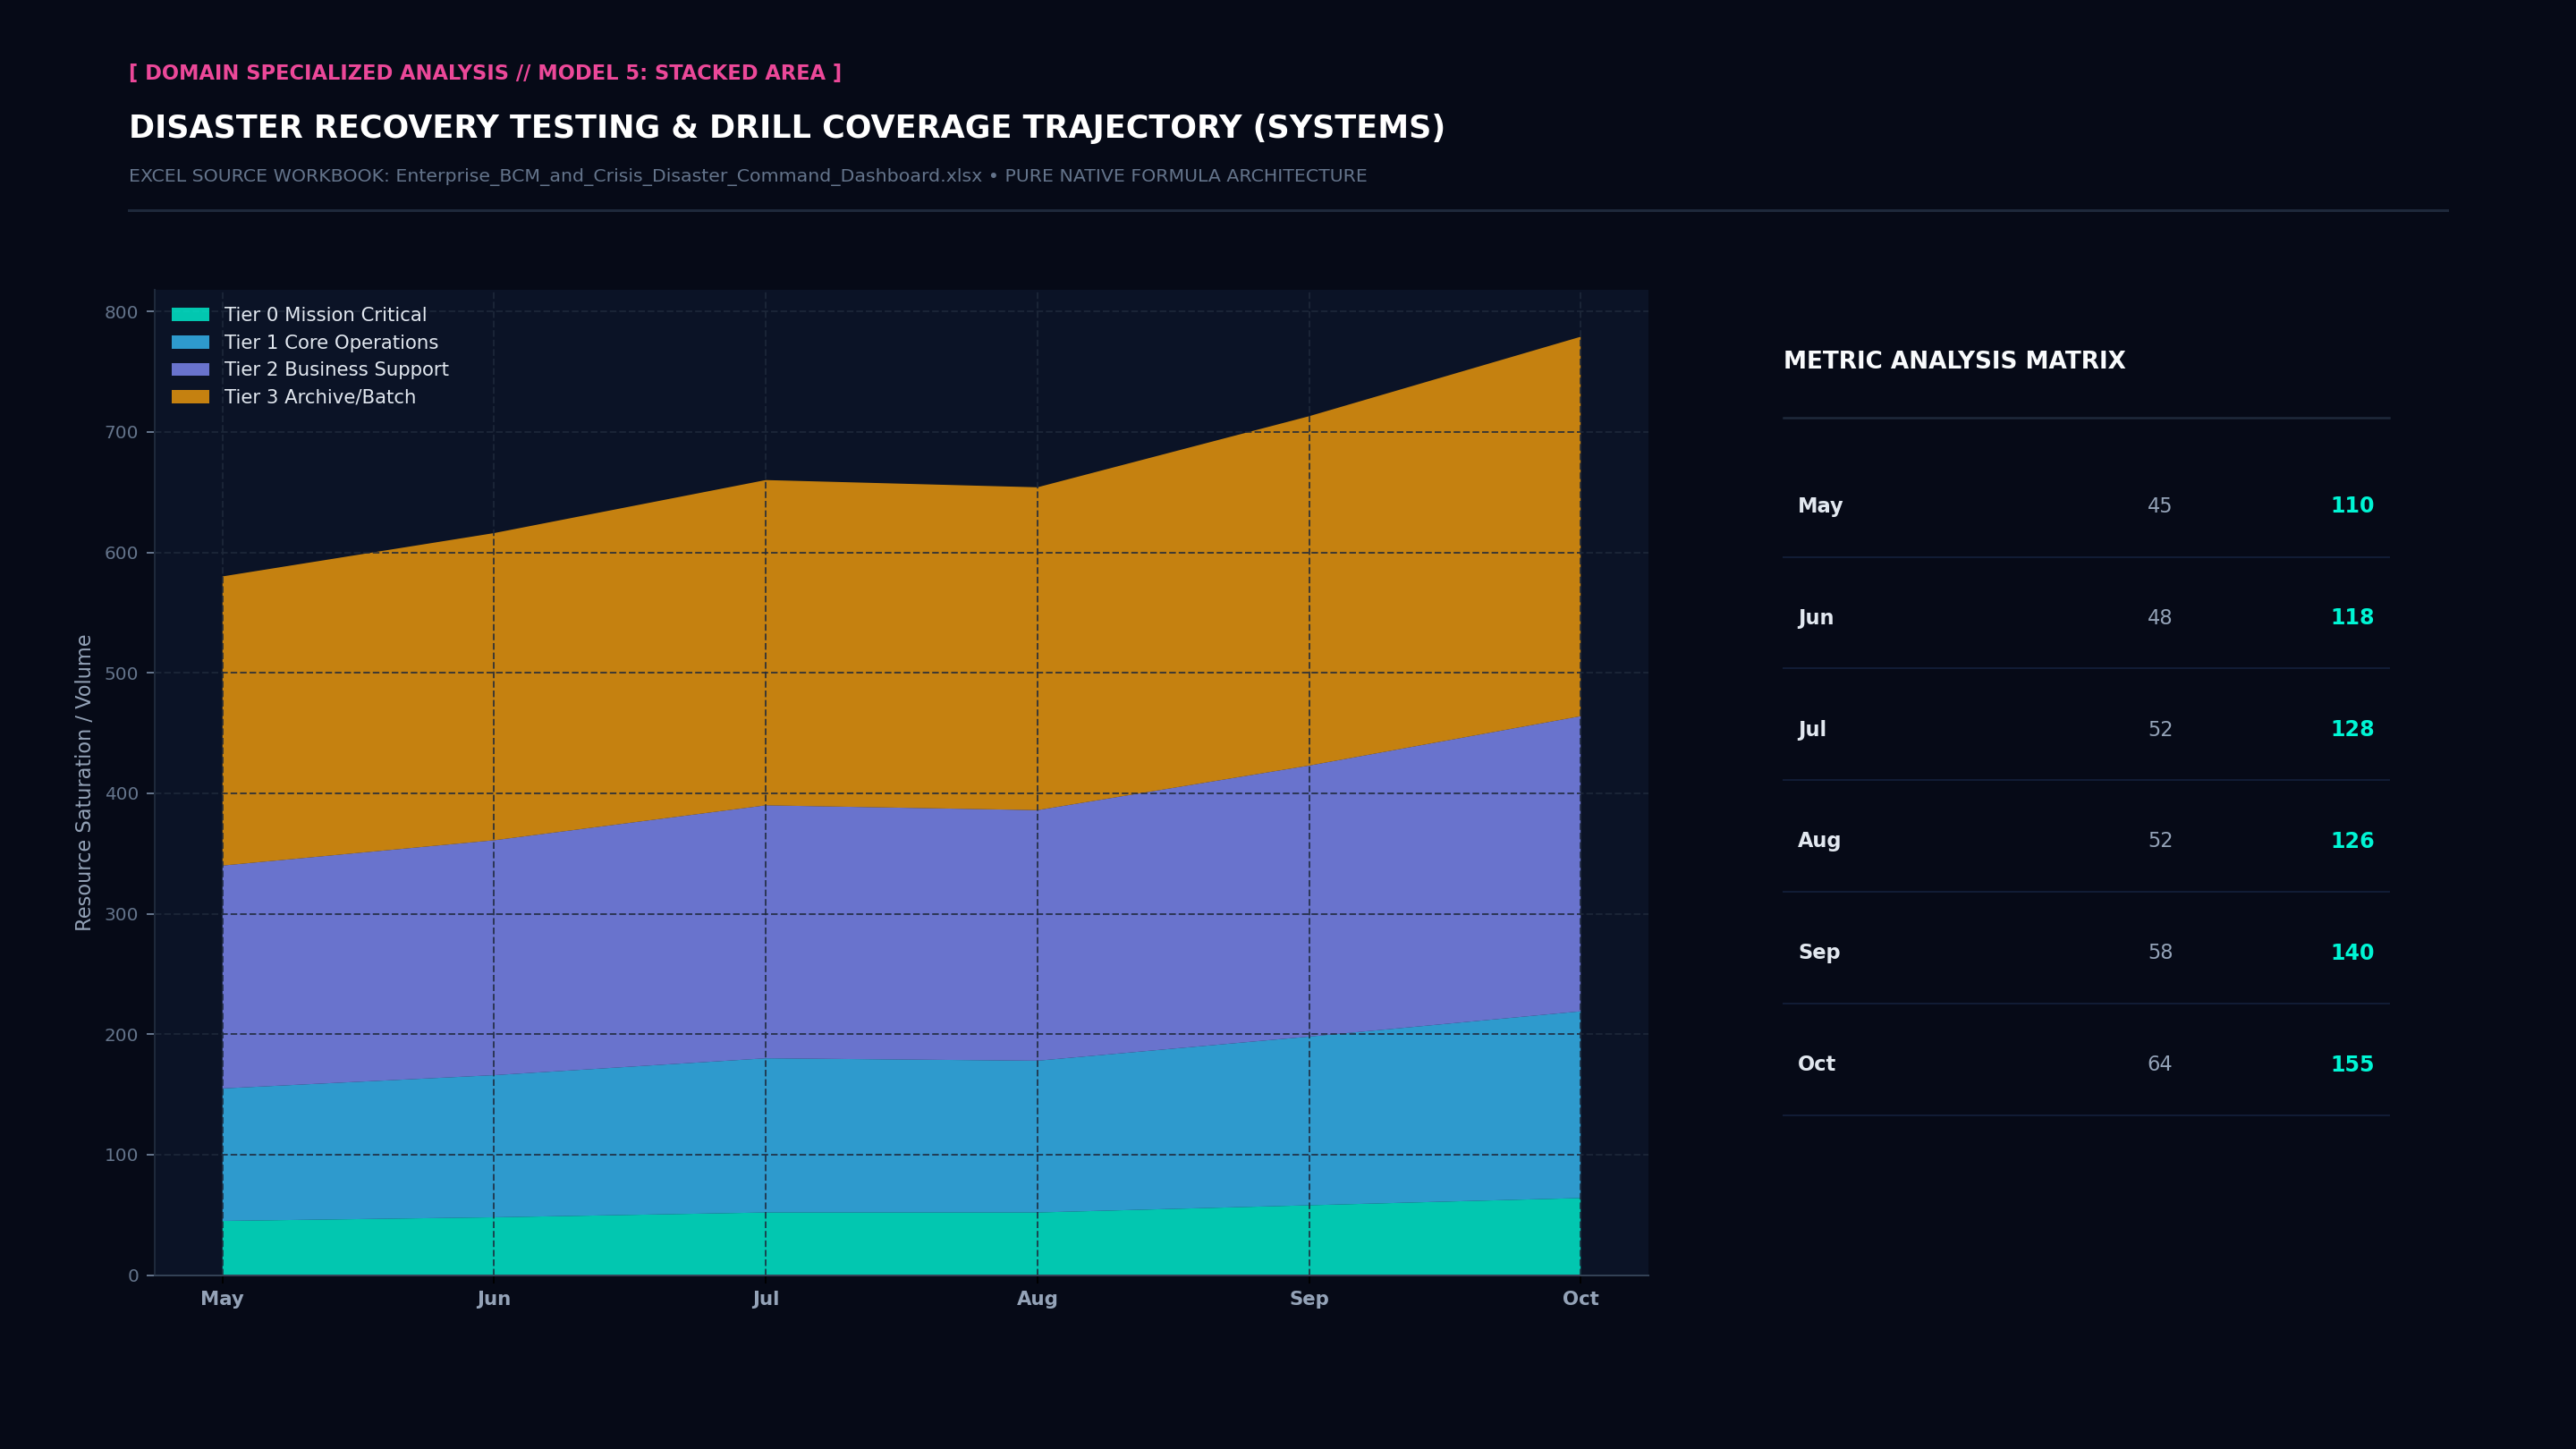
Task: Click the Jul label on the x-axis
Action: (x=766, y=1299)
